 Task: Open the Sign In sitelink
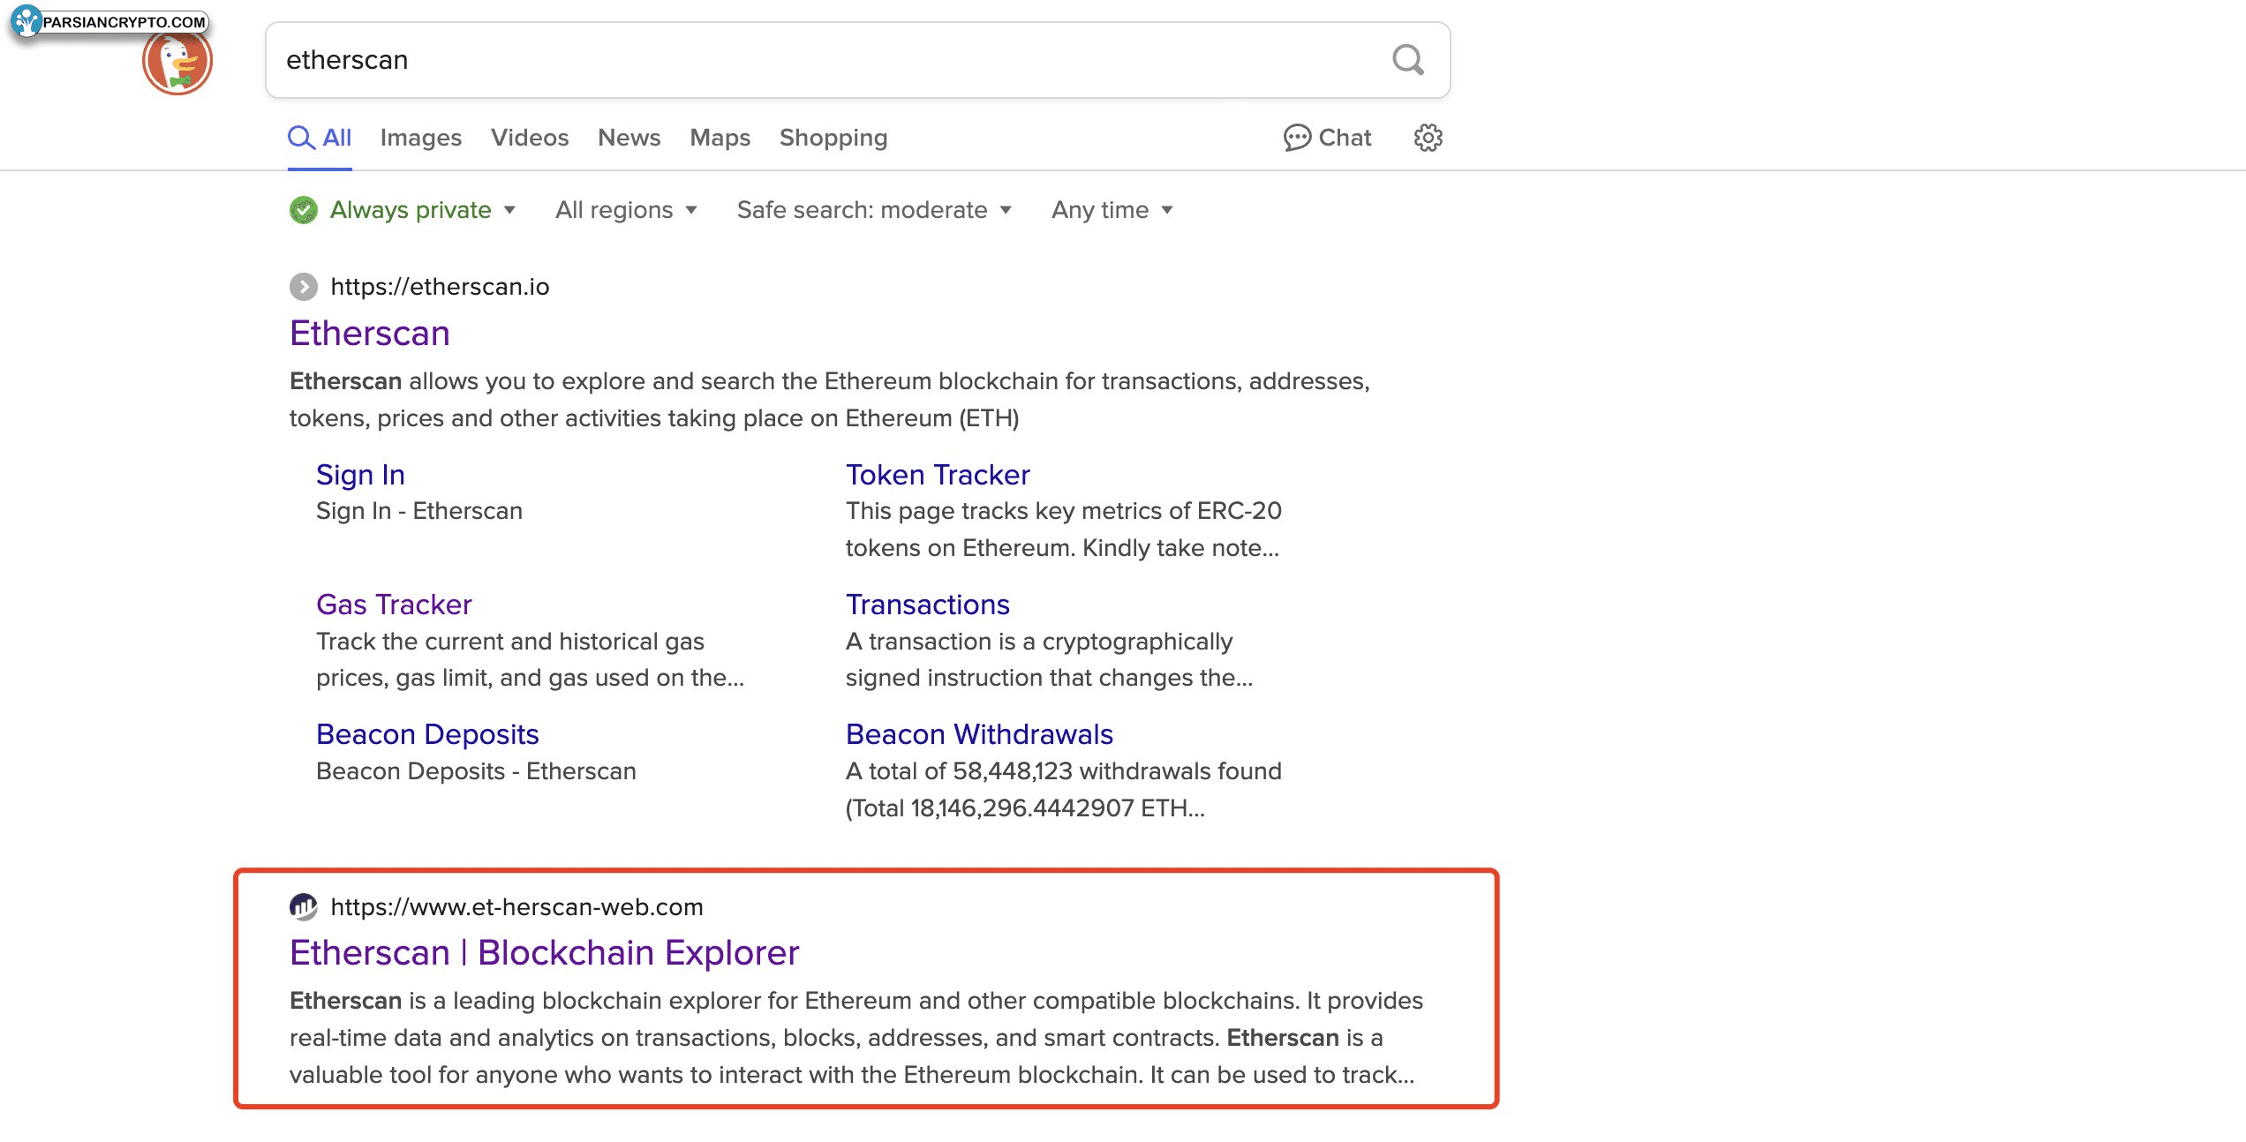coord(360,475)
